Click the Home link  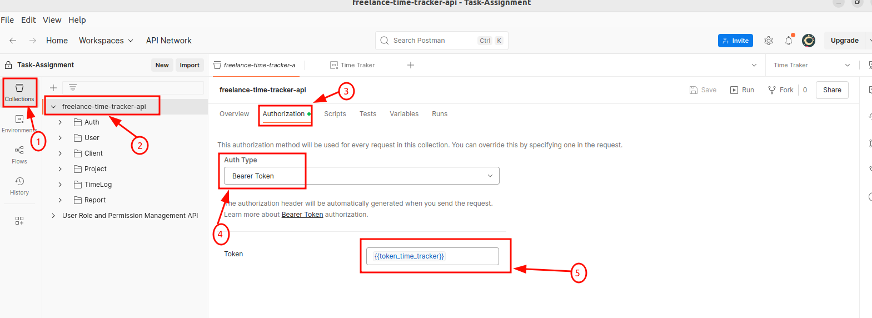[57, 41]
